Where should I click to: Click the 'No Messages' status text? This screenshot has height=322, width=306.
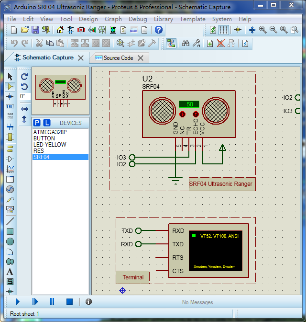click(197, 302)
